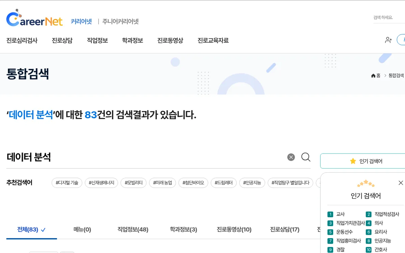Screen dimensions: 405x253
Task: Click the CareerNet logo
Action: [34, 19]
